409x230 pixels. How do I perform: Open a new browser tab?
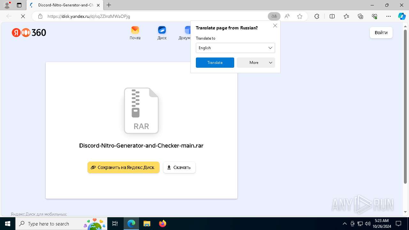(109, 5)
